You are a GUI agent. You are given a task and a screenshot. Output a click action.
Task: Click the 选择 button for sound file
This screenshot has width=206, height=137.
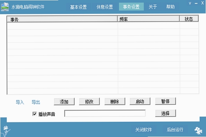click(165, 113)
